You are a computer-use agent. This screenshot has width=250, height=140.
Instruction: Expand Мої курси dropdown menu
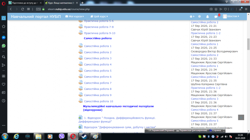pyautogui.click(x=75, y=16)
